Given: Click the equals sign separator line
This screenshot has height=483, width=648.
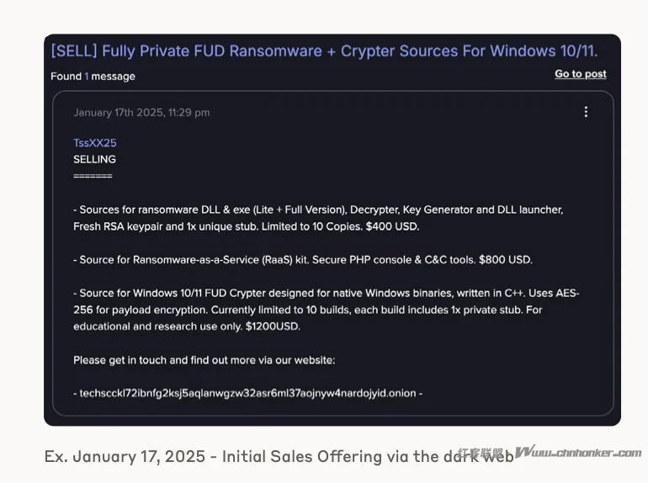Looking at the screenshot, I should click(93, 176).
